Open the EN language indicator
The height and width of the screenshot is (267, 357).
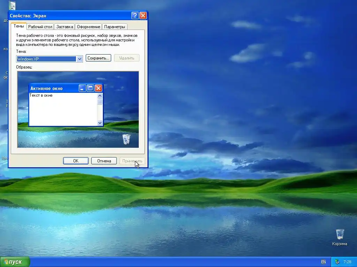pos(323,262)
